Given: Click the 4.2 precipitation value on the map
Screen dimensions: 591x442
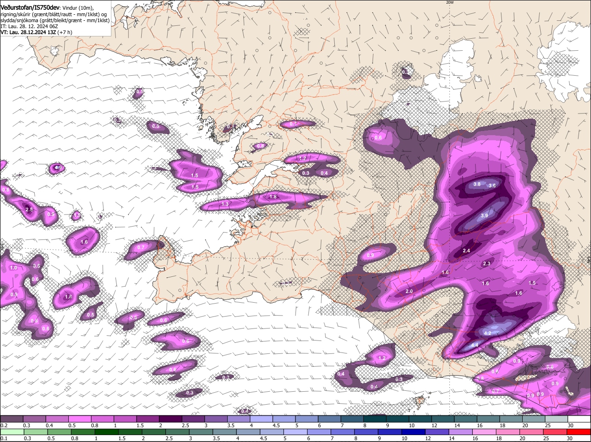Looking at the screenshot, I should click(488, 333).
